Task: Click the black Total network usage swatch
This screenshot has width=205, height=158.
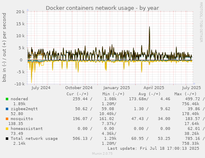Action: (7, 139)
